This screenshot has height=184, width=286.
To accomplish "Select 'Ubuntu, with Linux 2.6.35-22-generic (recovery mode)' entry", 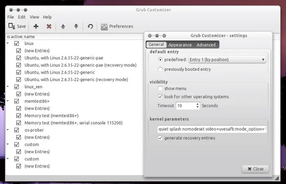I will coord(76,79).
